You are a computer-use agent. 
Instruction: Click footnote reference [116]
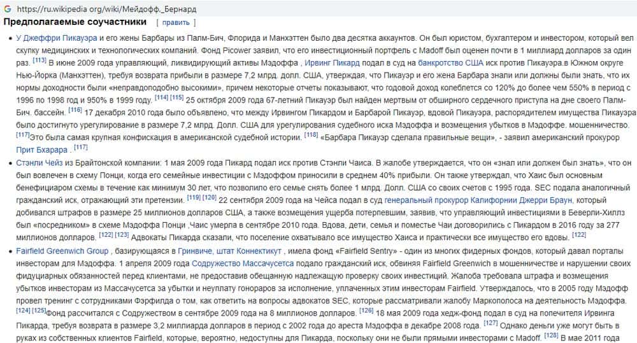(x=75, y=110)
